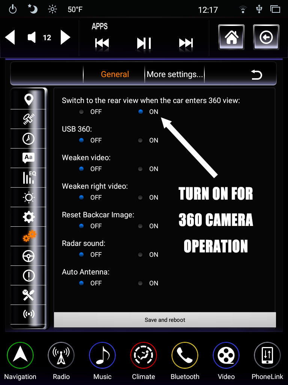
Task: Increase volume with the right arrow
Action: (x=65, y=37)
